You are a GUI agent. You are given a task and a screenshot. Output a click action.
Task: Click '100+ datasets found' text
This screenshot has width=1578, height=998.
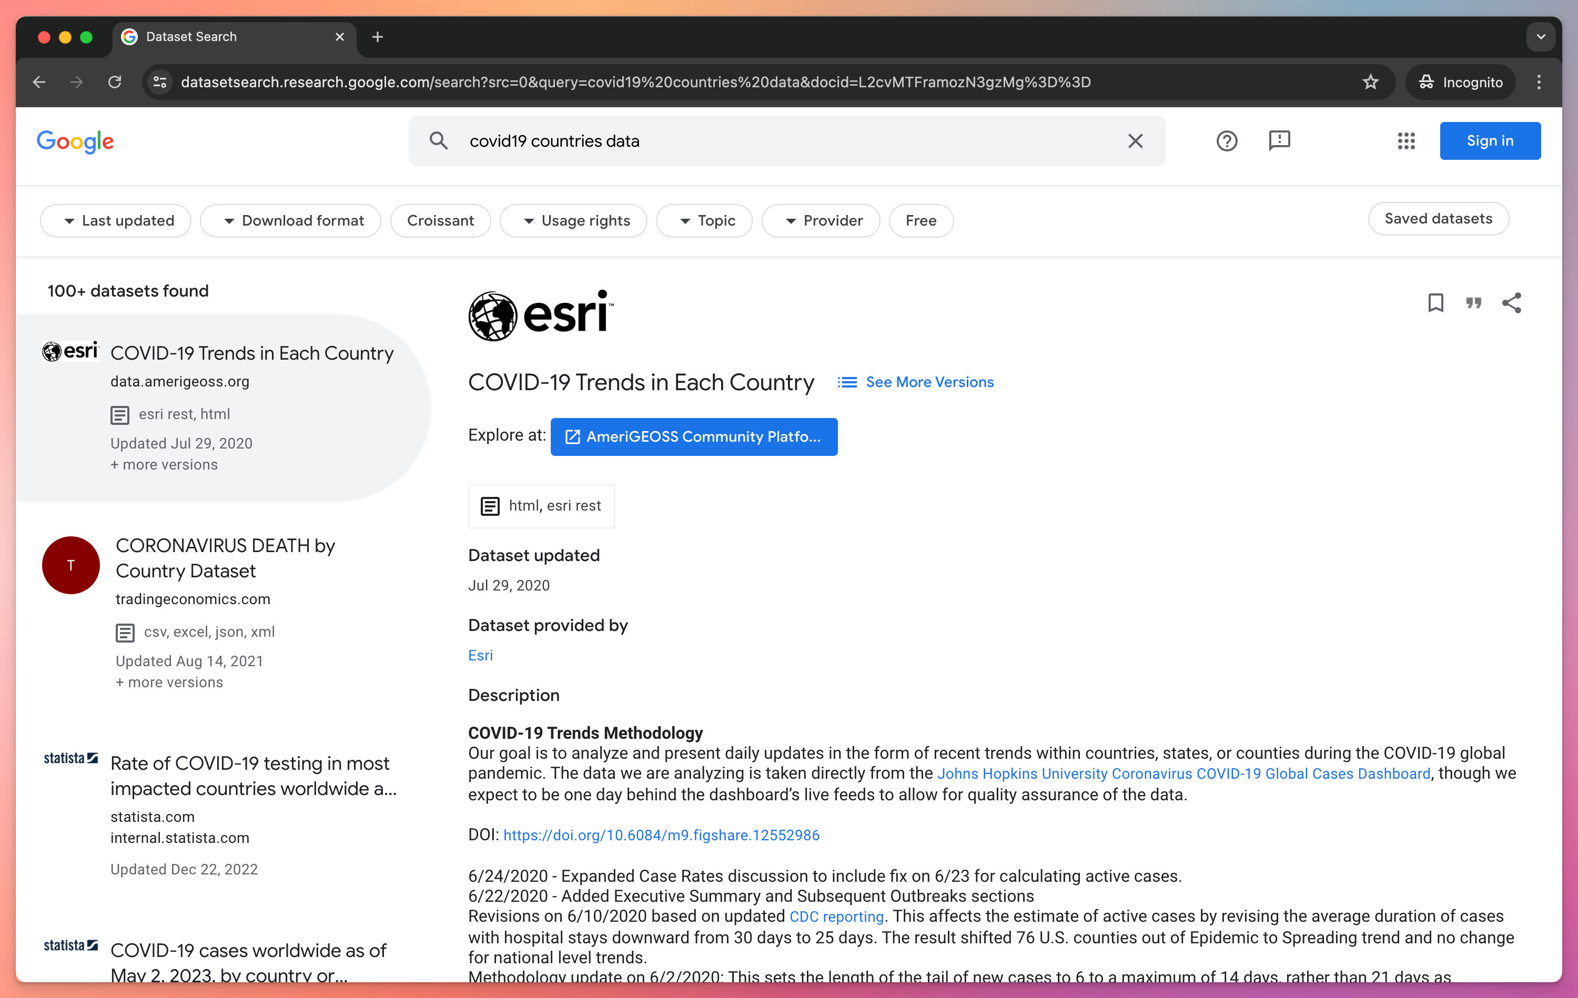pyautogui.click(x=128, y=291)
